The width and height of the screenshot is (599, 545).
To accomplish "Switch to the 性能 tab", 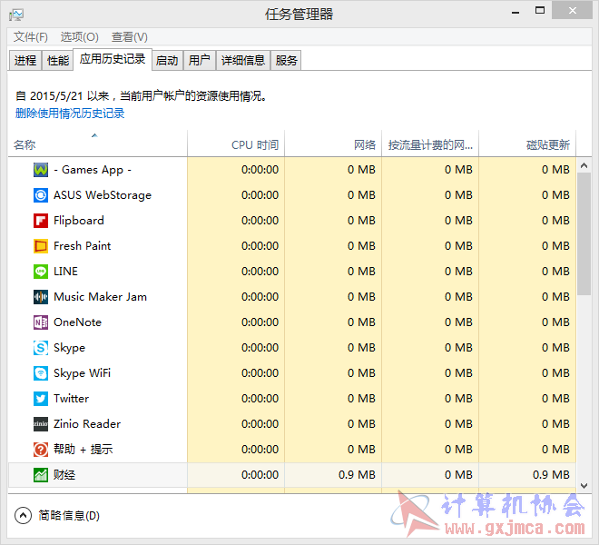I will pyautogui.click(x=57, y=60).
